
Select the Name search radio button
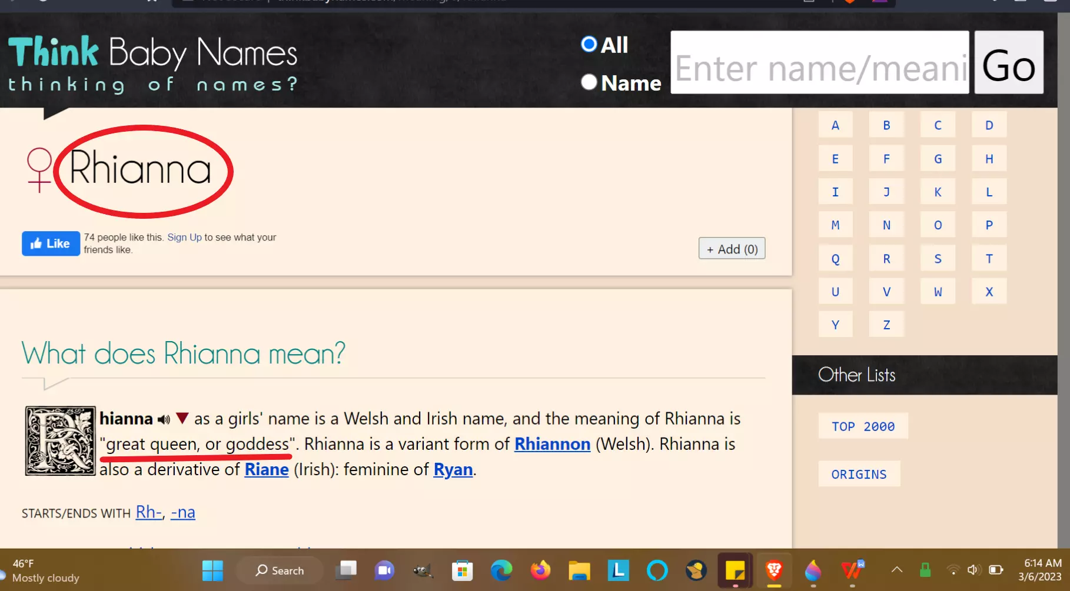(589, 82)
